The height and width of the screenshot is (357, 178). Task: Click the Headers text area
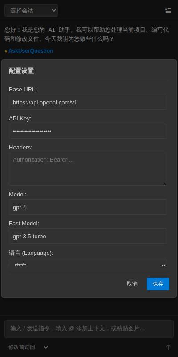88,169
